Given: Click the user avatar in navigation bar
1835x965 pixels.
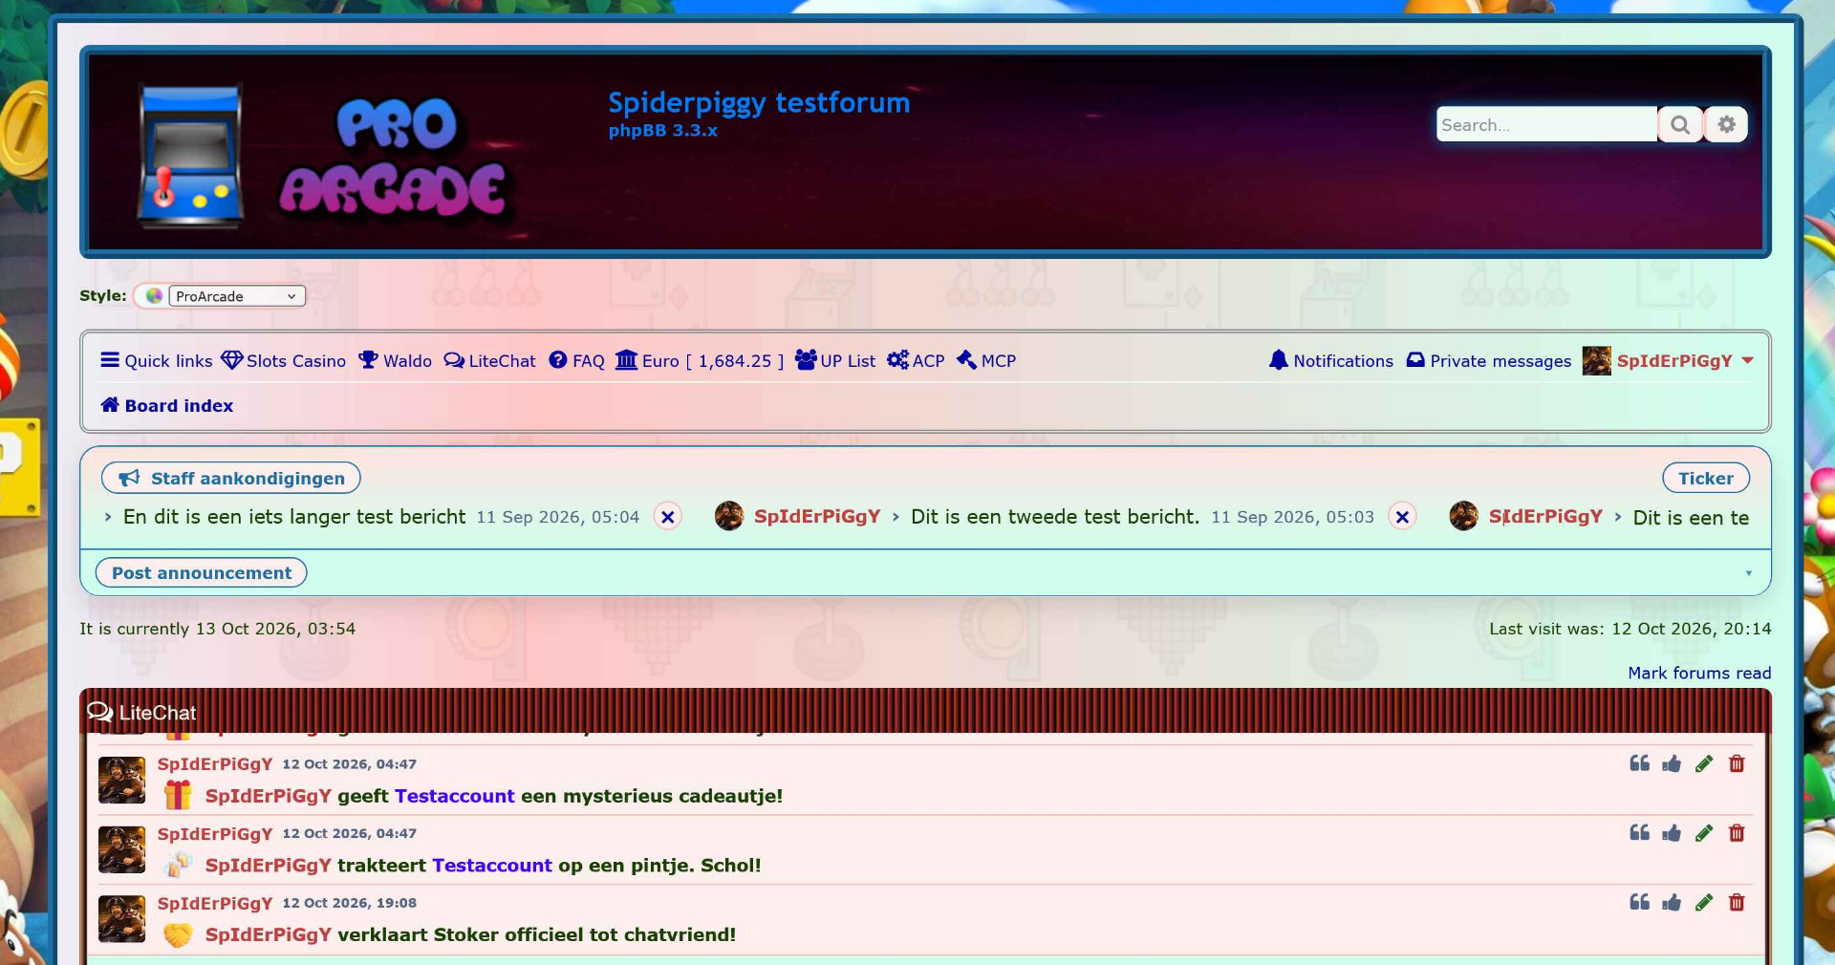Looking at the screenshot, I should coord(1597,361).
